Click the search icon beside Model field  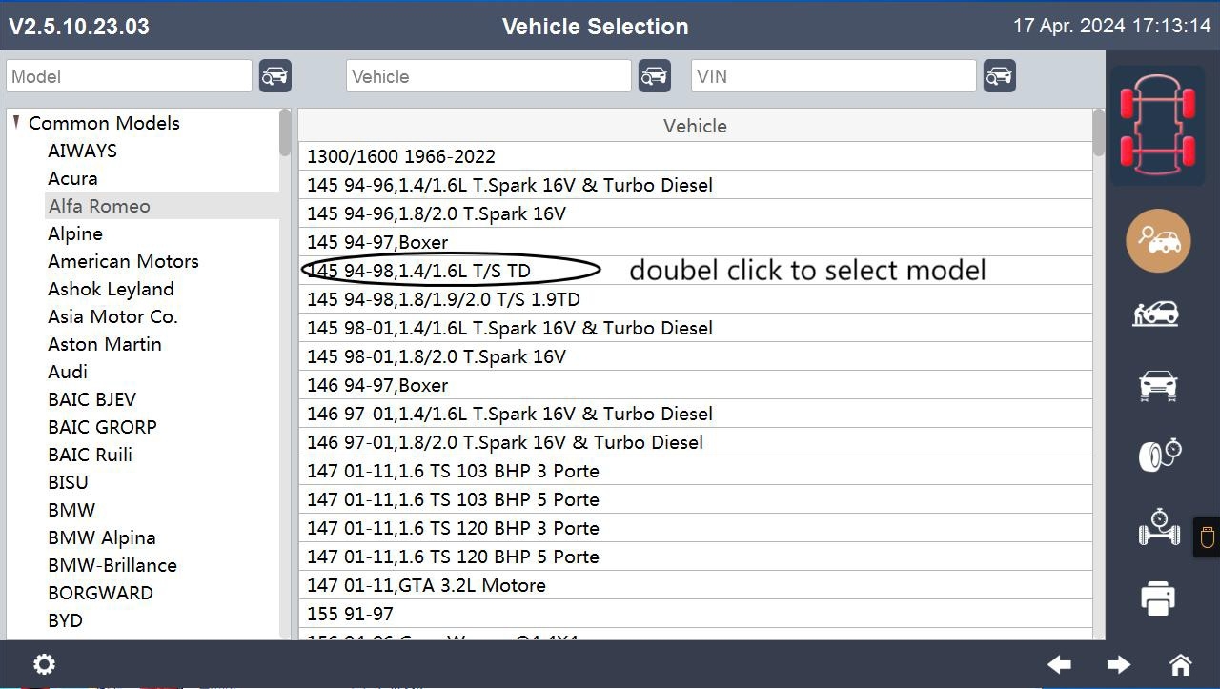[x=275, y=76]
